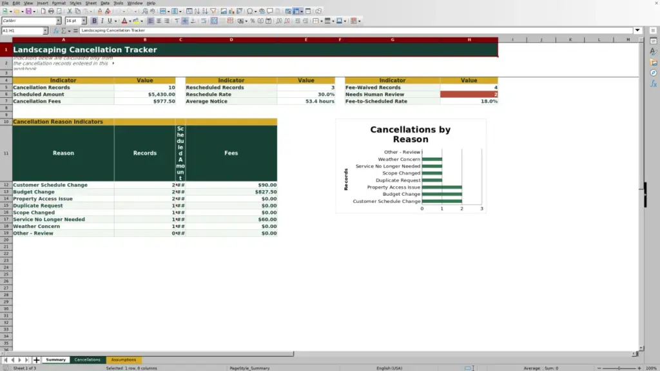
Task: Sort the data ascending
Action: pyautogui.click(x=197, y=12)
